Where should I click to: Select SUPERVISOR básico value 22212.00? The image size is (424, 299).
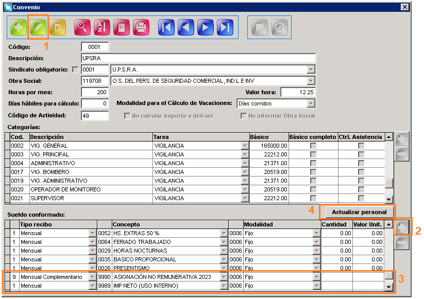269,198
